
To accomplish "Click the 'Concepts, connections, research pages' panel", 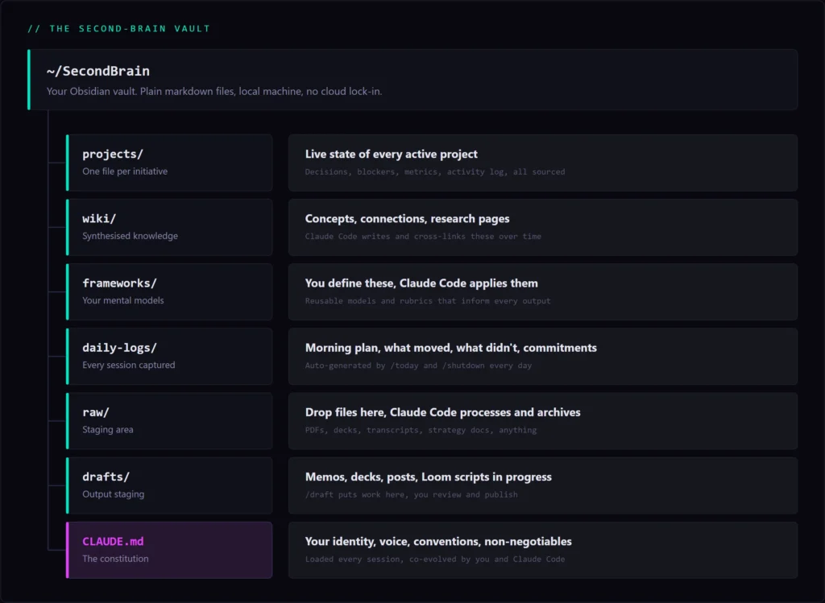I will pos(543,227).
